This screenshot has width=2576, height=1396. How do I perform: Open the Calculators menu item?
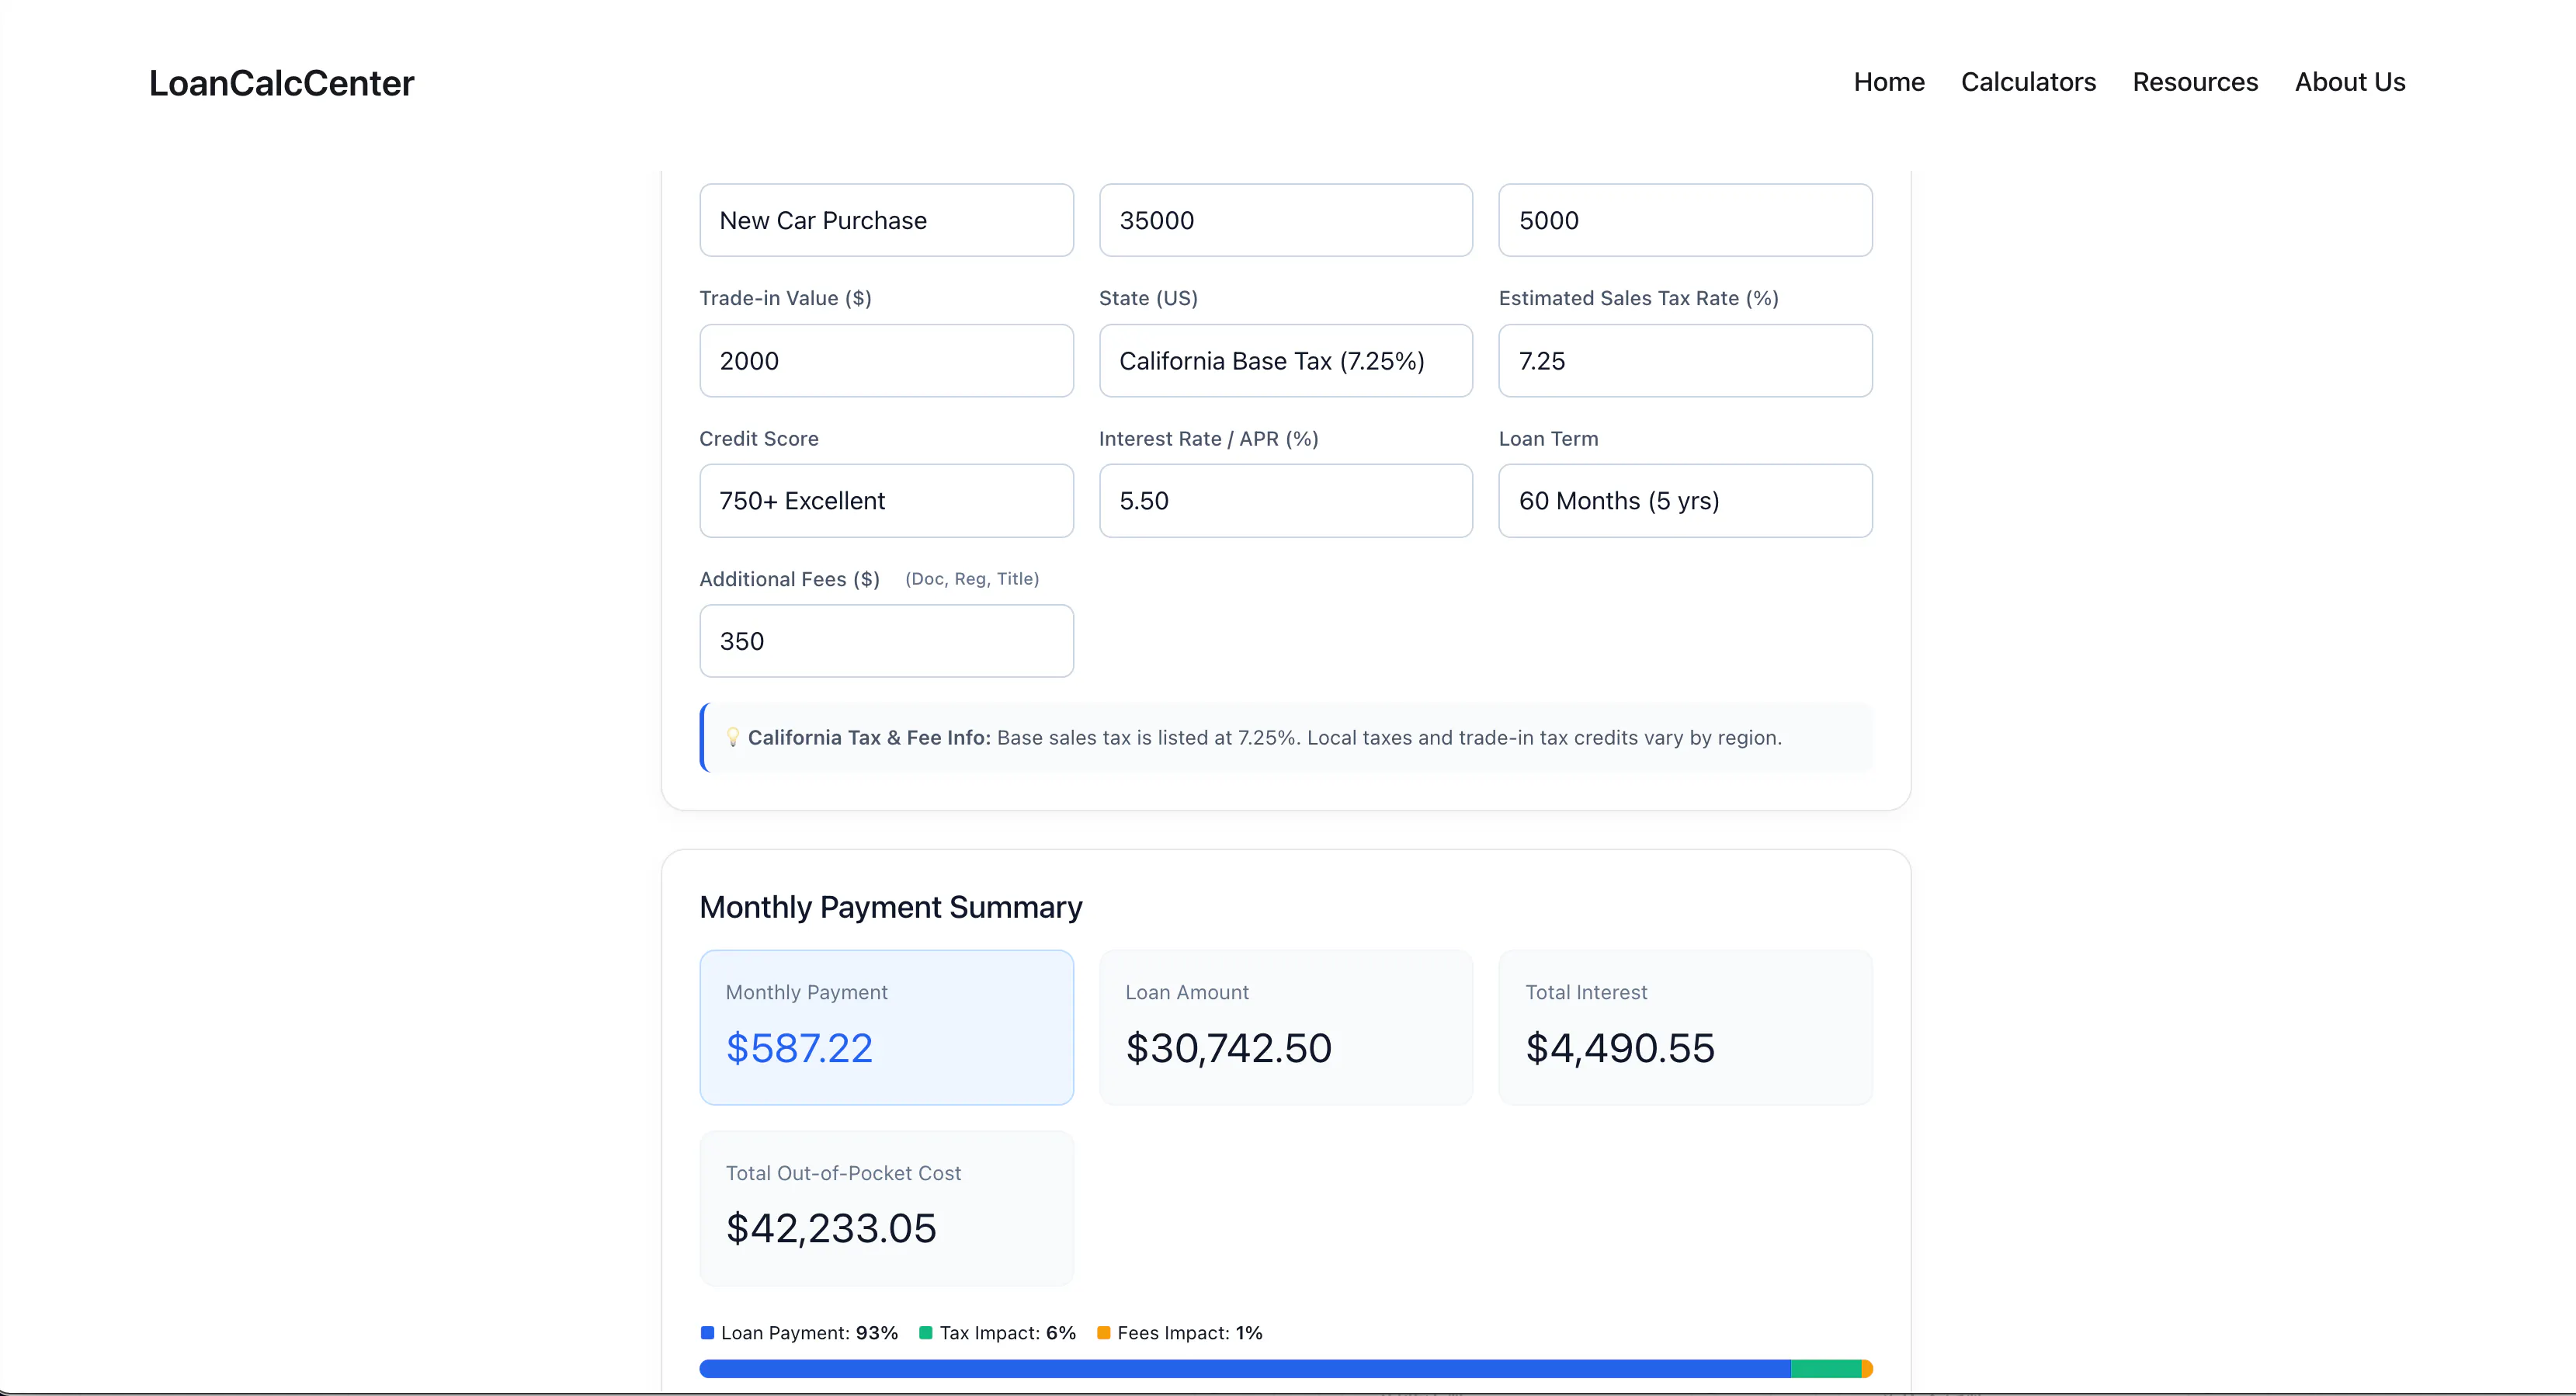(x=2028, y=82)
